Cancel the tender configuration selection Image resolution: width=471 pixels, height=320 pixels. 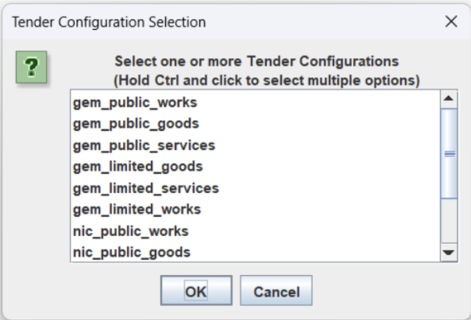[276, 292]
